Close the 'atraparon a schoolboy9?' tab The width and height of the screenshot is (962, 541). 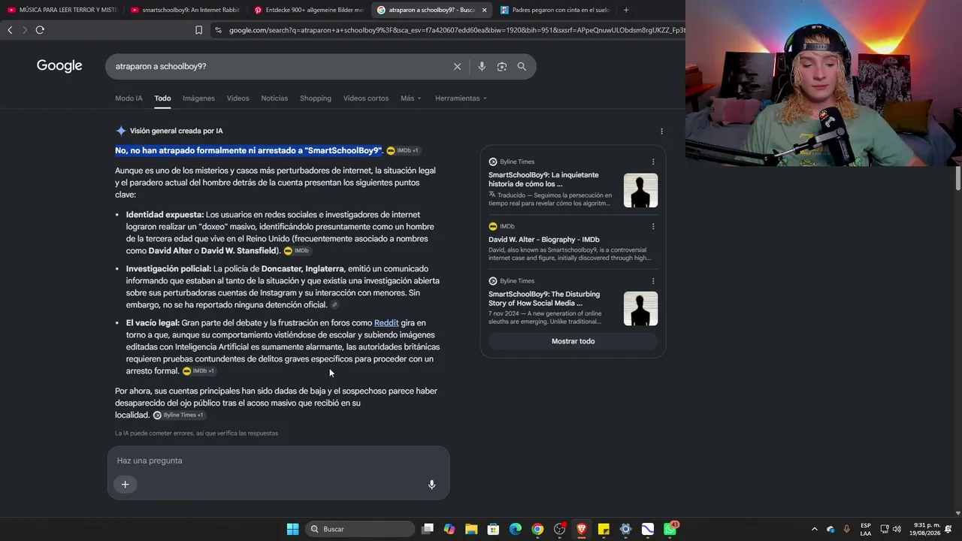tap(484, 10)
